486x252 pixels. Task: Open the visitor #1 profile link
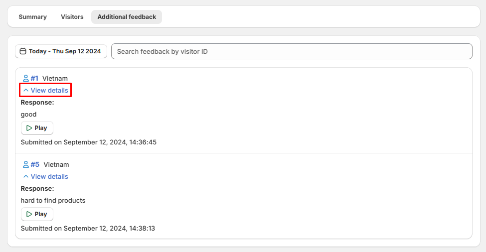(34, 78)
